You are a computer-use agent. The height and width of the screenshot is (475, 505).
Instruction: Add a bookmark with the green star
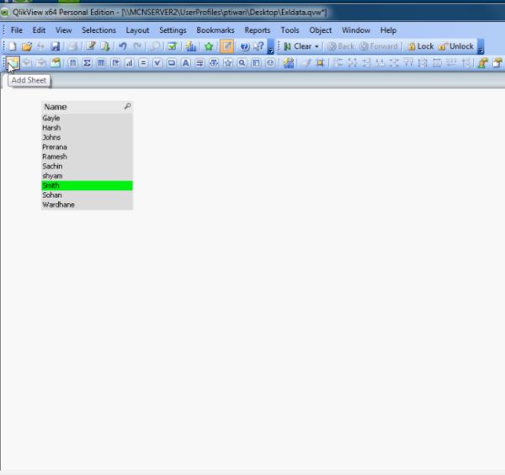(x=209, y=46)
